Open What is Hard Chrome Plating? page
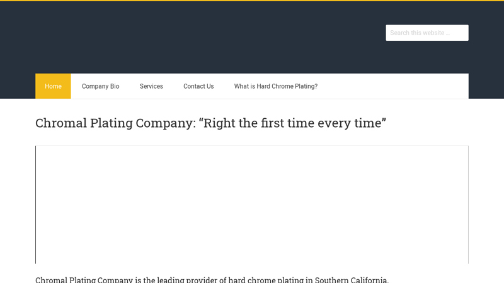Viewport: 504px width, 283px height. (x=275, y=86)
